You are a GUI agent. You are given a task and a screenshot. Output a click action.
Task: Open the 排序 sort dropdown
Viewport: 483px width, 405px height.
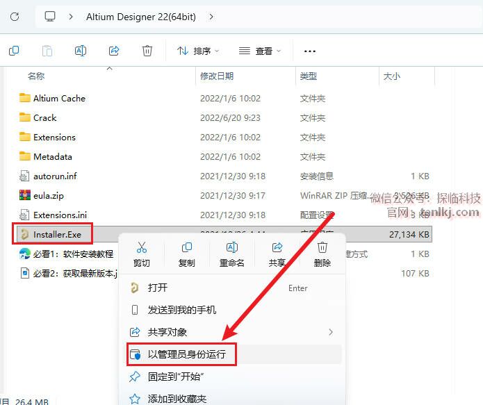tap(198, 51)
